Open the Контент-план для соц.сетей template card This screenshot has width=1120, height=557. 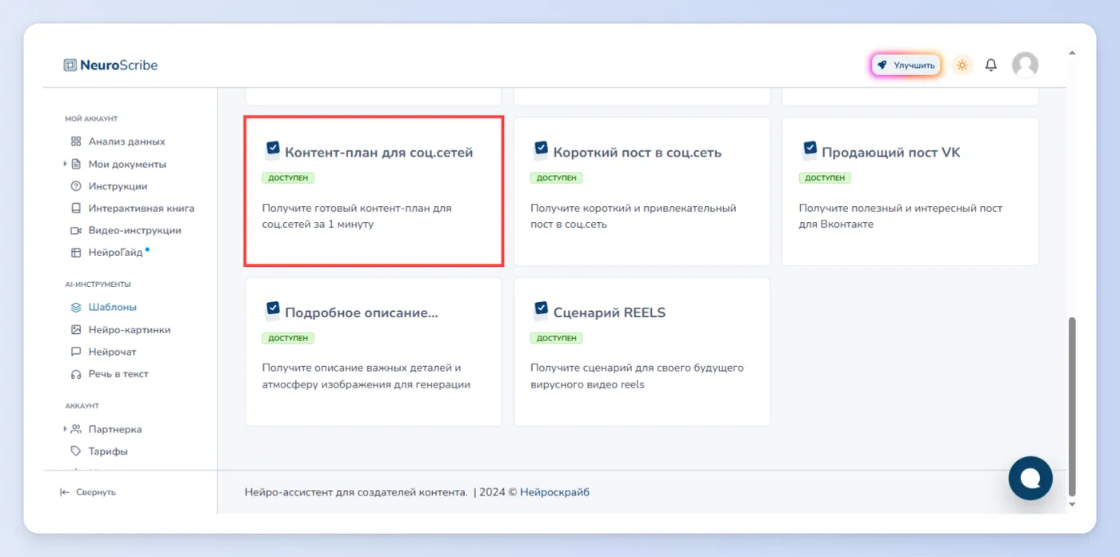[374, 191]
